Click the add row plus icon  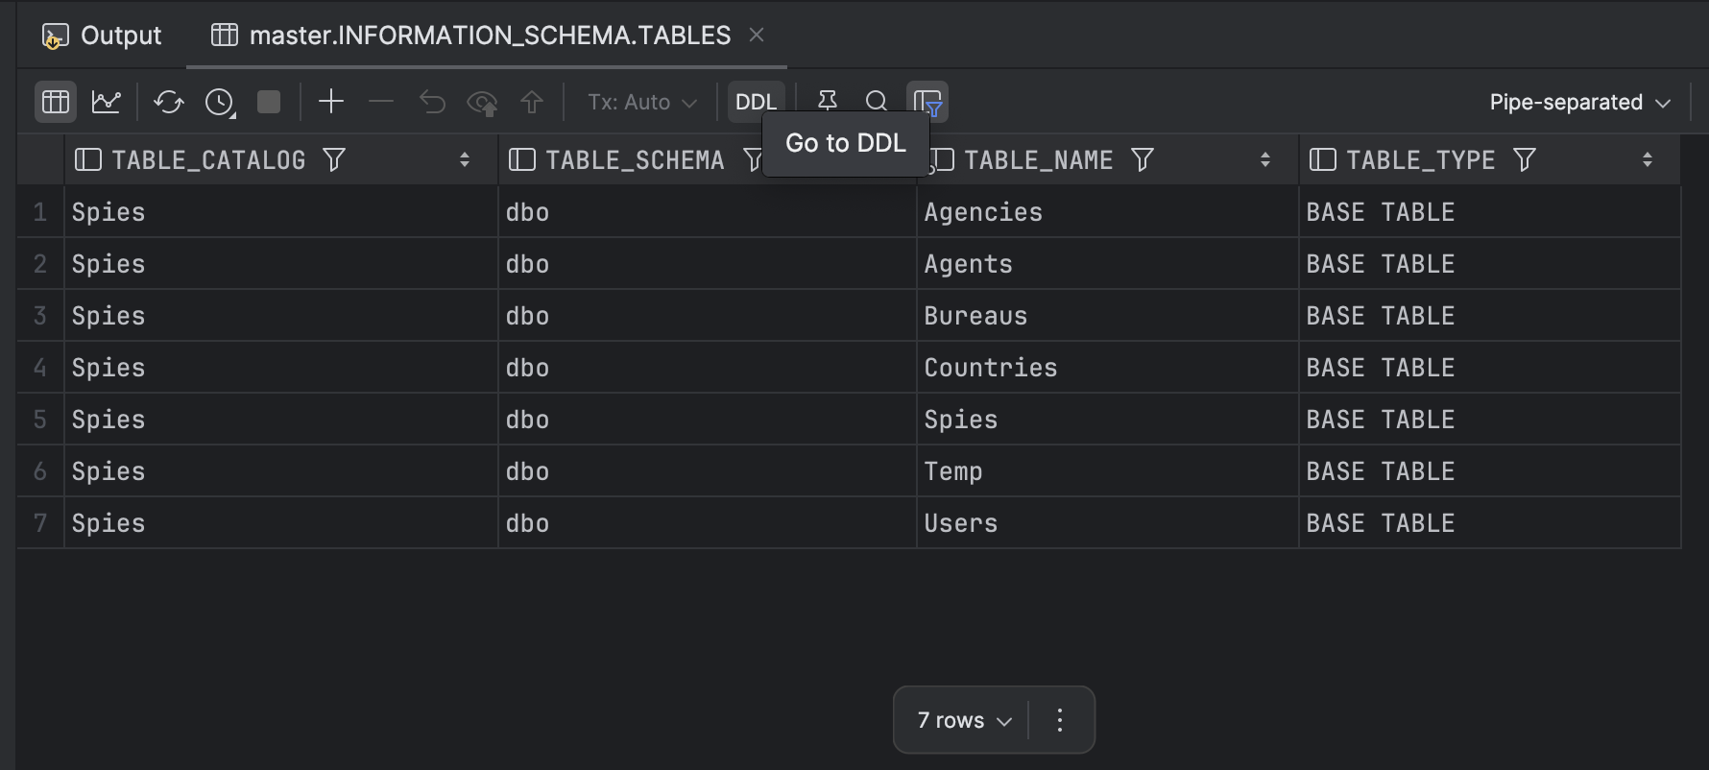[331, 102]
